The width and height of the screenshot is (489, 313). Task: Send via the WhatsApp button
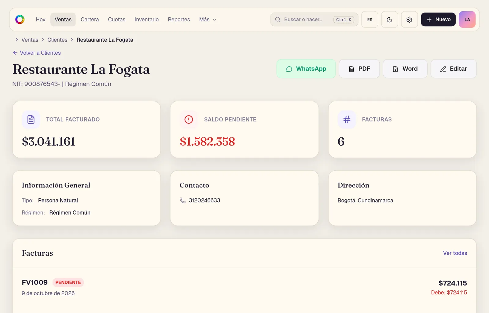click(306, 69)
